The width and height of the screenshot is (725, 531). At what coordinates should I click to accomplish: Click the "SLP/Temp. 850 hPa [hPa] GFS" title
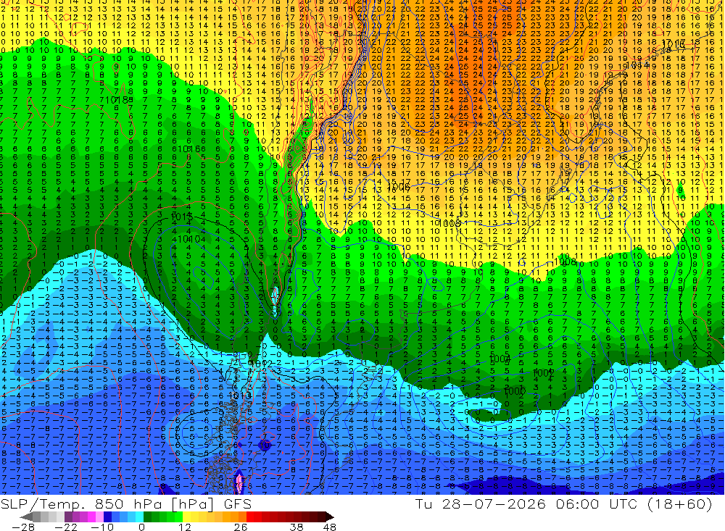pos(125,503)
